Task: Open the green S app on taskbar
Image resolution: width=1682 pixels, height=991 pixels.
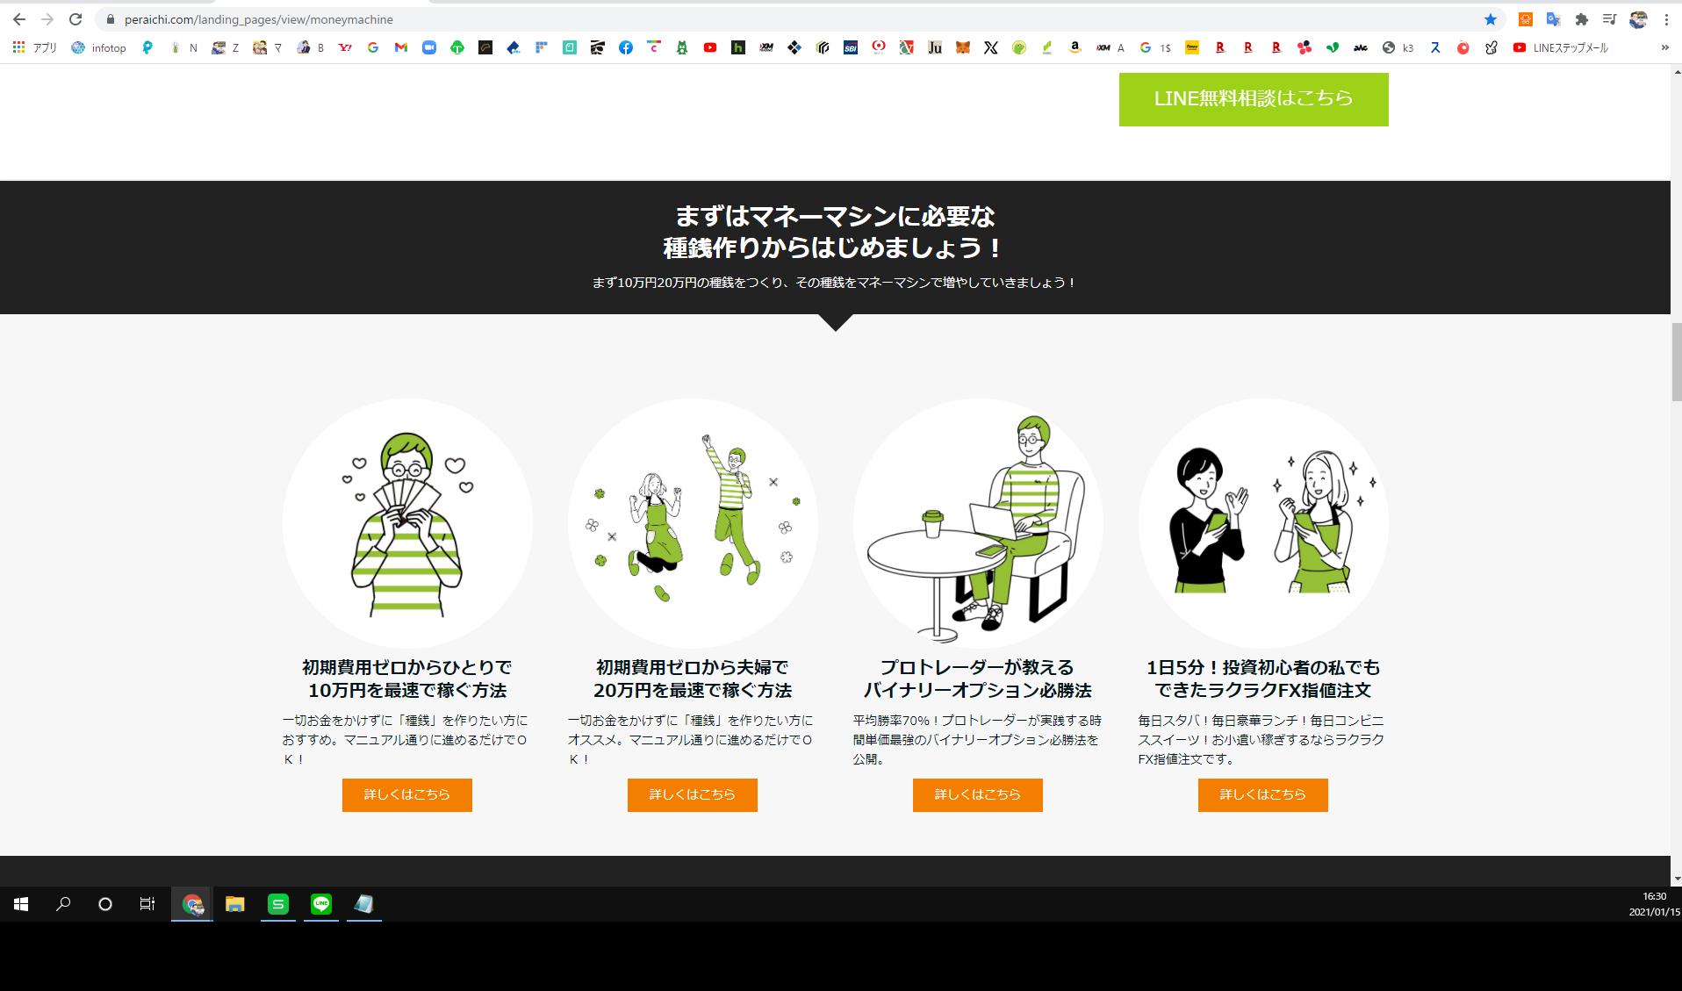Action: pos(278,904)
